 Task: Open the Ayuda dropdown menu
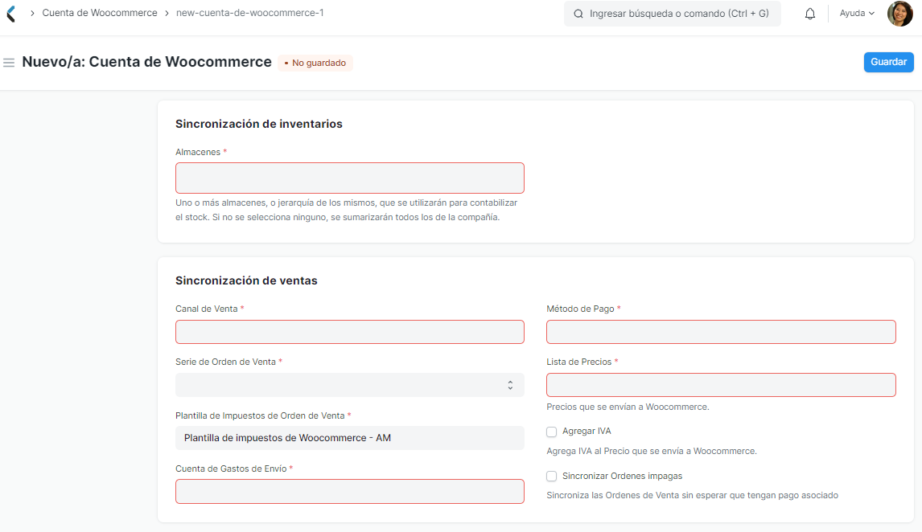coord(857,13)
